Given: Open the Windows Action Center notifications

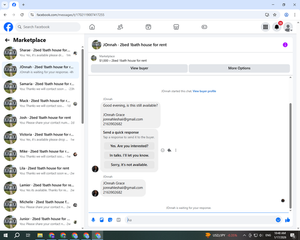Looking at the screenshot, I should click(293, 235).
